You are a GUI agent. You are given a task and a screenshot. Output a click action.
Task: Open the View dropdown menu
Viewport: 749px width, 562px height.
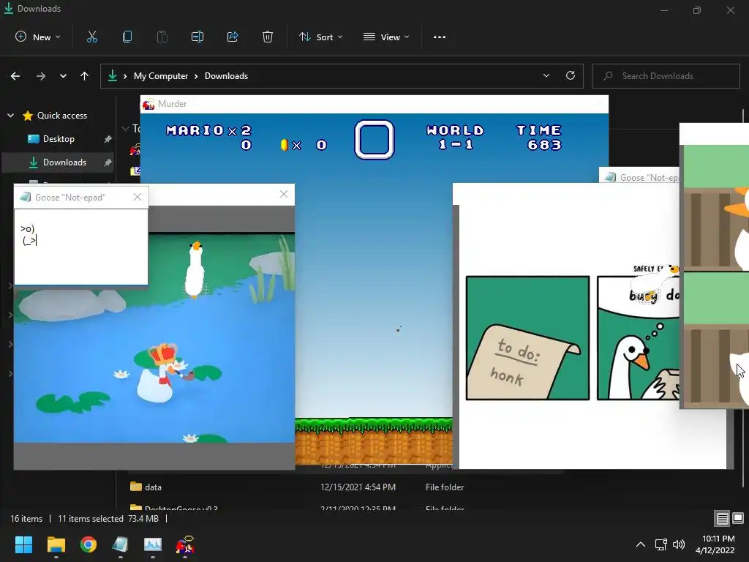pos(386,37)
